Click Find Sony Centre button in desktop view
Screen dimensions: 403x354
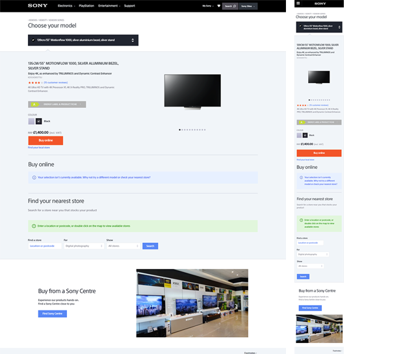point(53,314)
